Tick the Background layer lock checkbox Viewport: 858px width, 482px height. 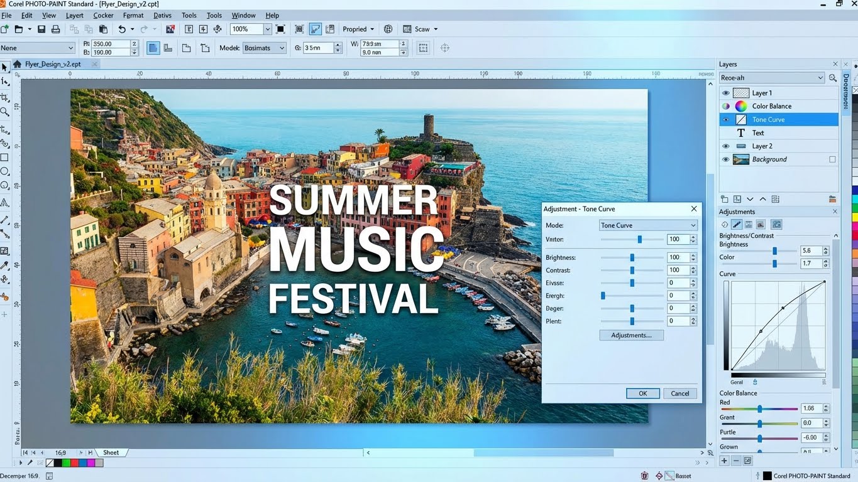point(832,159)
